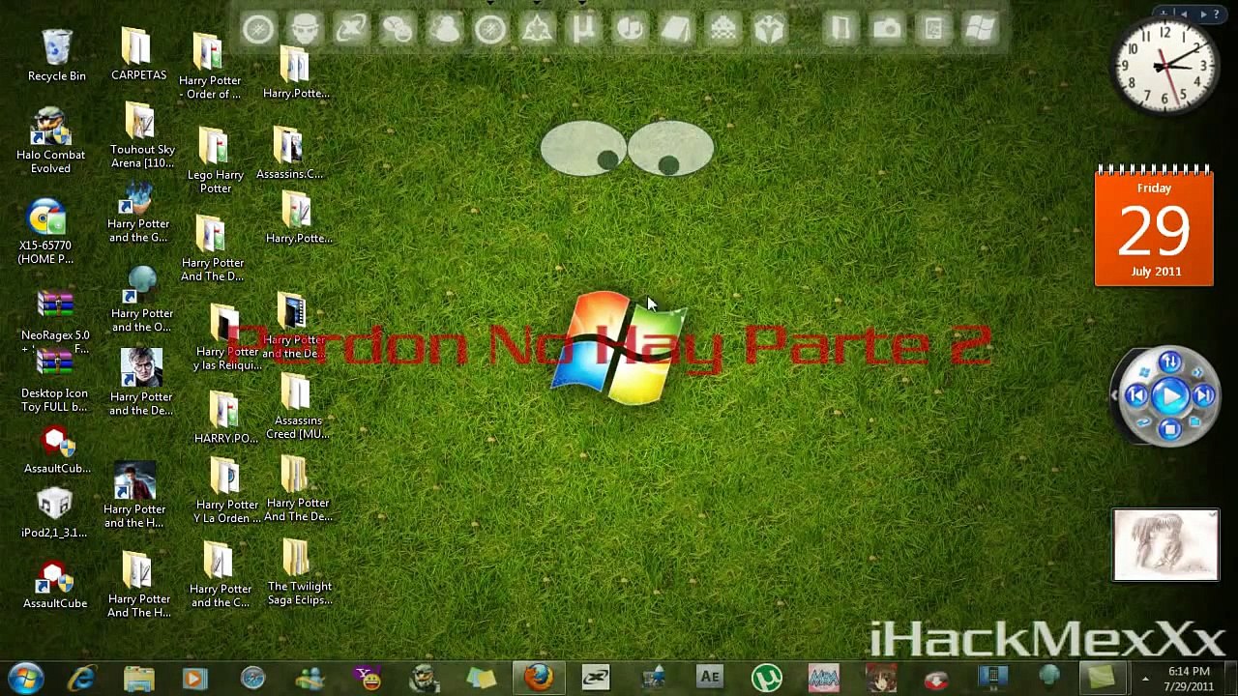Select the X15-65770 (HOME P... desktop icon

click(x=46, y=232)
